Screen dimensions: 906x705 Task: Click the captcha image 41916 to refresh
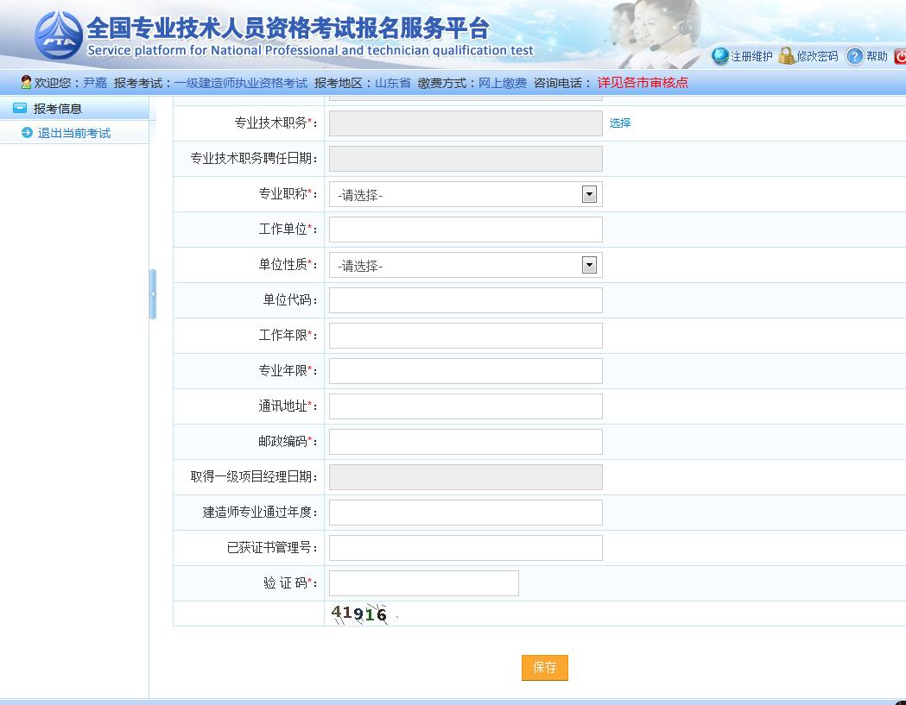[360, 614]
